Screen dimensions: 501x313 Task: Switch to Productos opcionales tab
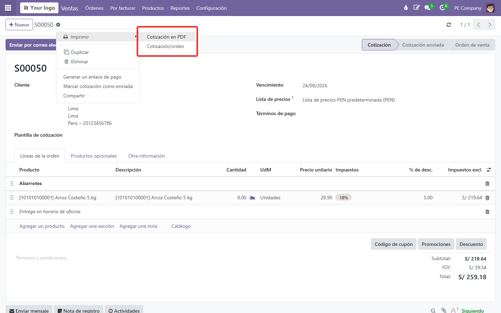point(94,156)
